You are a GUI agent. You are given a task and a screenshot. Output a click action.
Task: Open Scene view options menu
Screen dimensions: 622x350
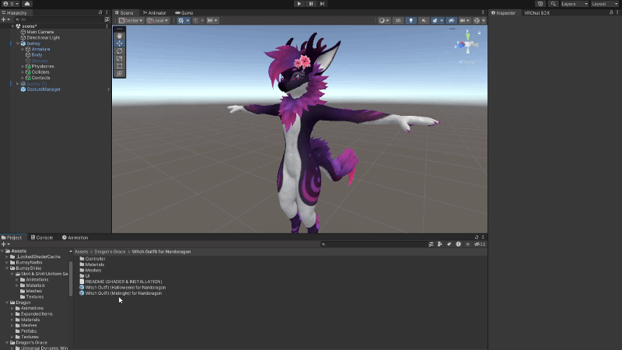[483, 12]
